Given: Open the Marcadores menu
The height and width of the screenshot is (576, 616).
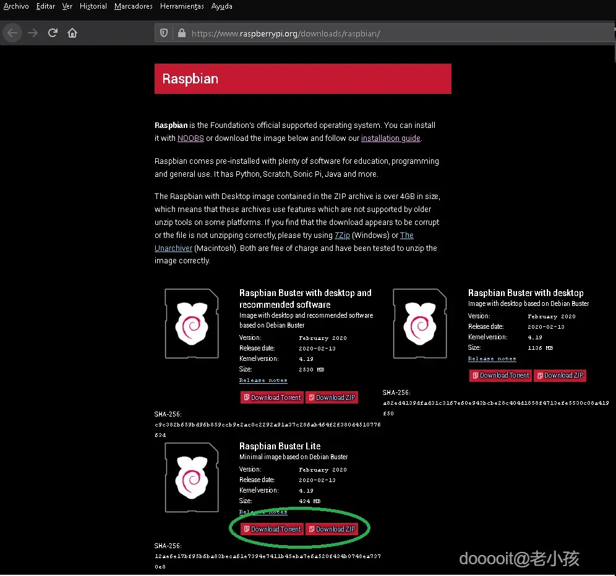Looking at the screenshot, I should [x=134, y=6].
